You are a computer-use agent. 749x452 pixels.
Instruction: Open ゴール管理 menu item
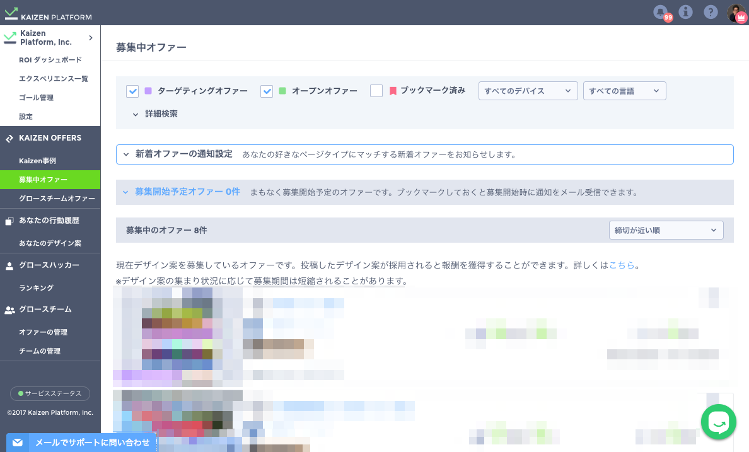click(37, 98)
